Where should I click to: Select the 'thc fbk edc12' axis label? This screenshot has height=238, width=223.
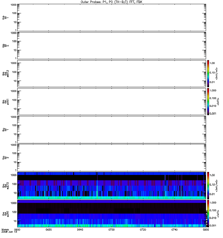pos(5,186)
